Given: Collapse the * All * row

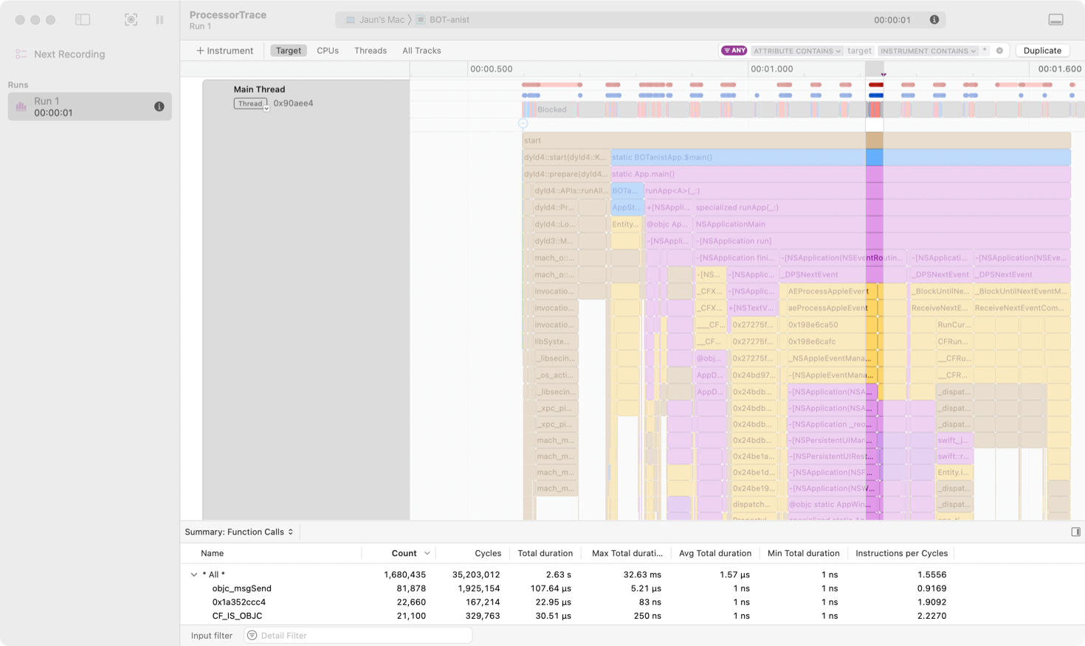Looking at the screenshot, I should (194, 574).
